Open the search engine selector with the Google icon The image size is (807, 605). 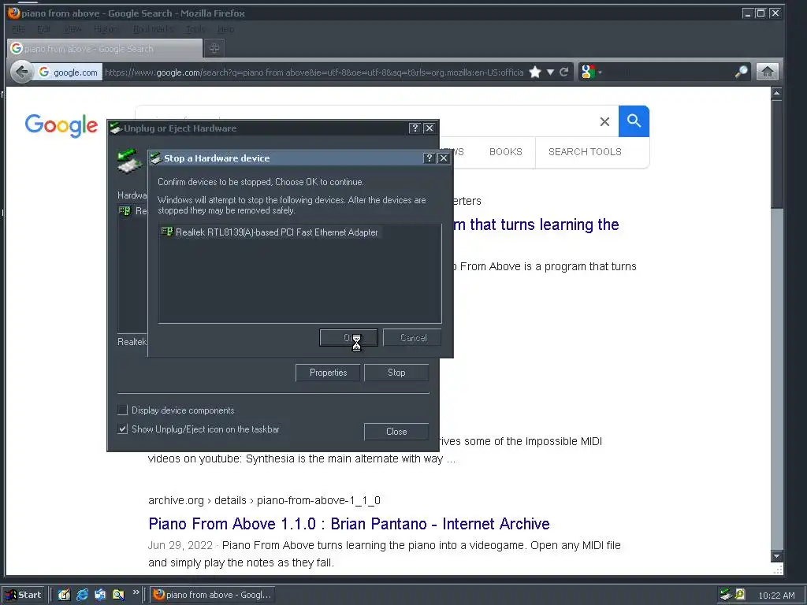[x=589, y=72]
